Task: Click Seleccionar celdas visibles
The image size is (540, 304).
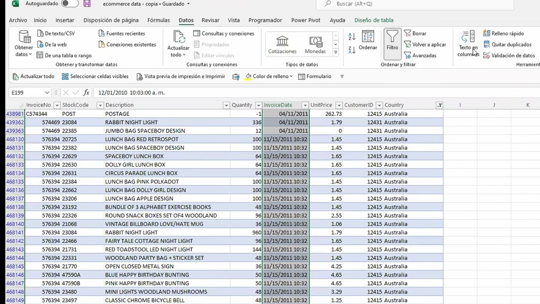Action: (95, 76)
